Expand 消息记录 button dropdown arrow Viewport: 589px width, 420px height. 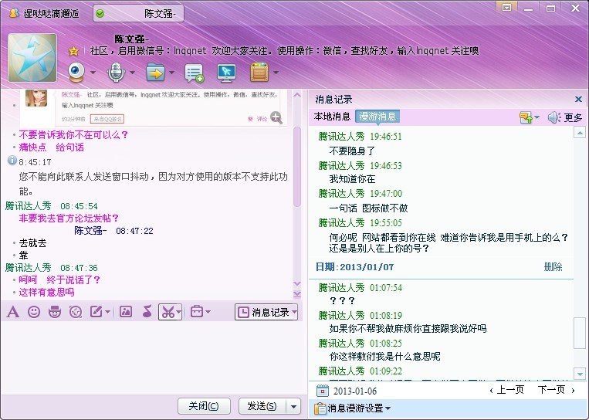click(x=295, y=312)
